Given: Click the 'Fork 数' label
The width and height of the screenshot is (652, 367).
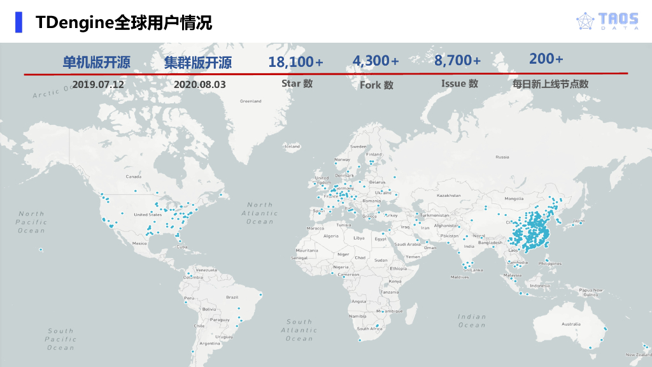Looking at the screenshot, I should coord(376,85).
